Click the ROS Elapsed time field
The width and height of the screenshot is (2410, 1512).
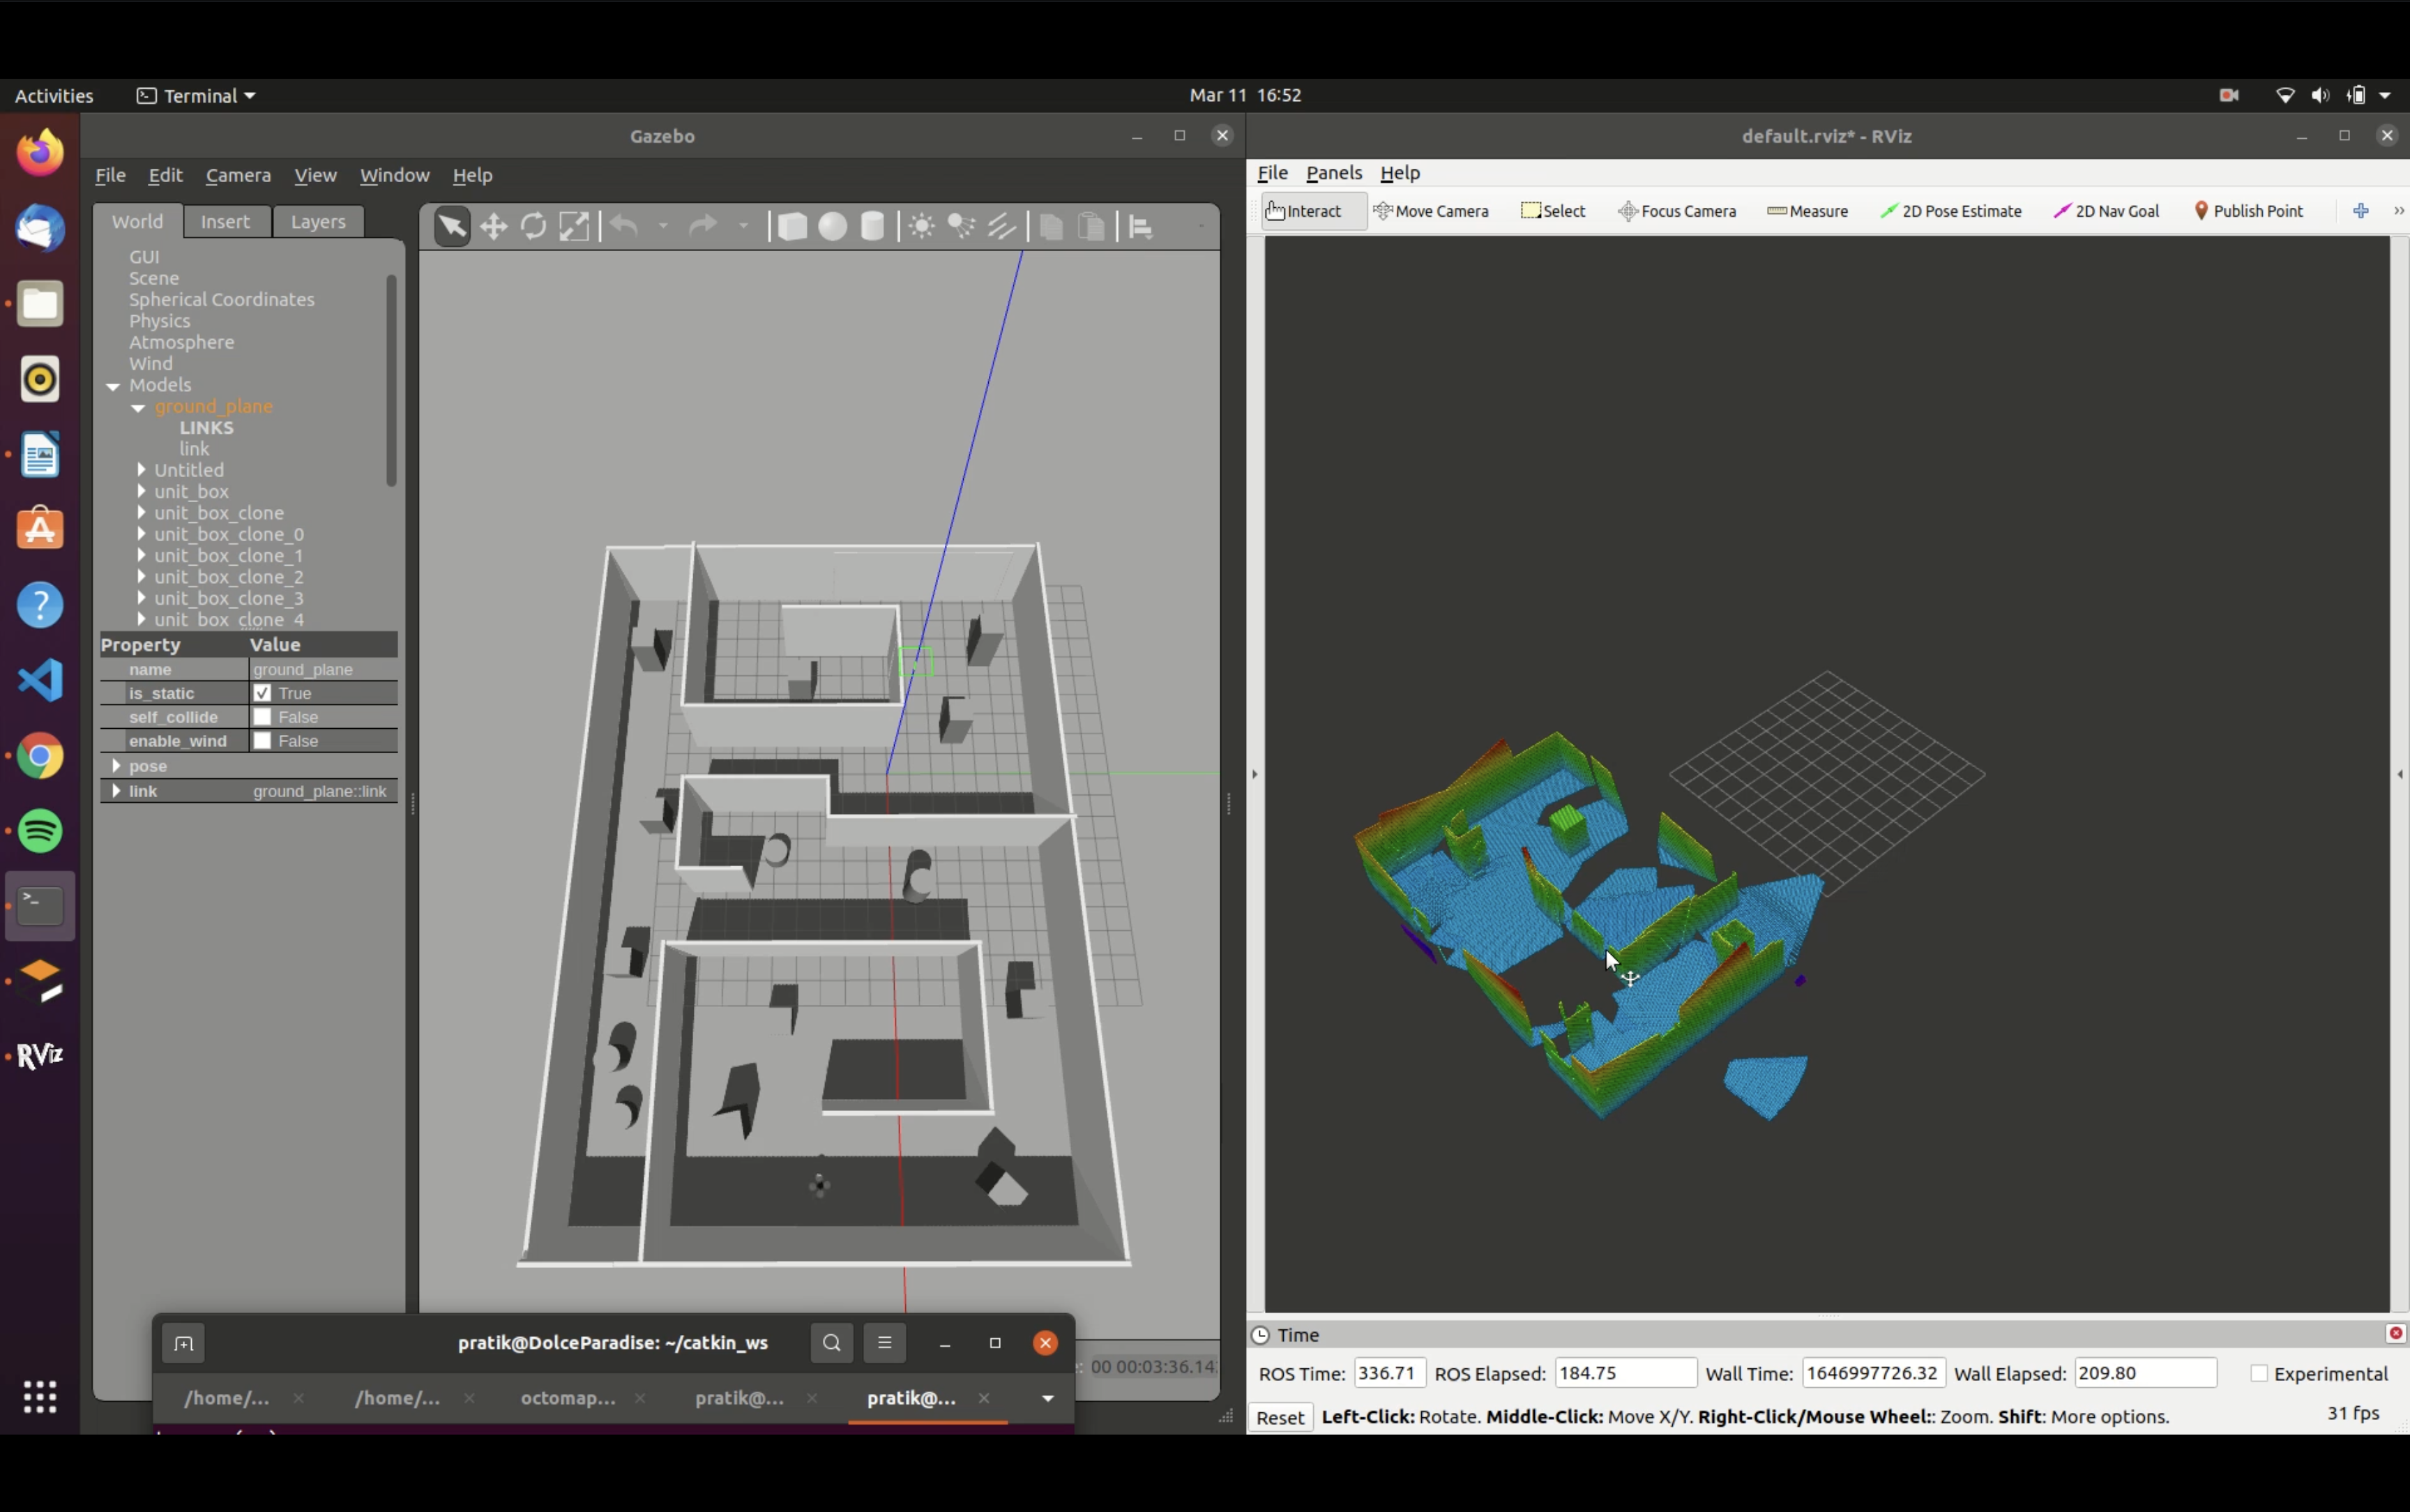pos(1625,1374)
